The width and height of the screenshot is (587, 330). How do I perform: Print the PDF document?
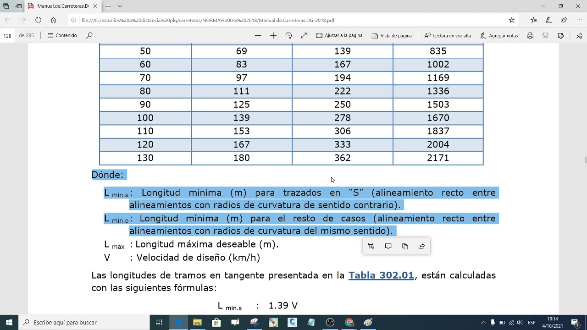(530, 35)
